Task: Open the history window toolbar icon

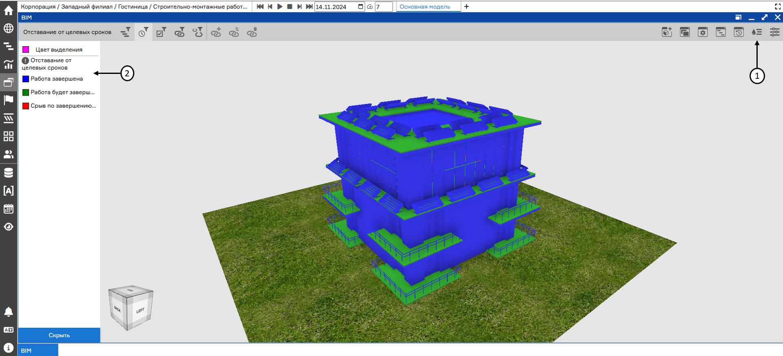Action: (x=739, y=32)
